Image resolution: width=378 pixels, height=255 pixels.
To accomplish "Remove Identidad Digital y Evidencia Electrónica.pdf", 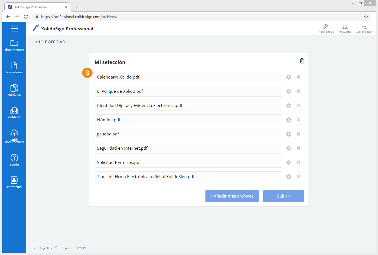I will click(x=299, y=105).
